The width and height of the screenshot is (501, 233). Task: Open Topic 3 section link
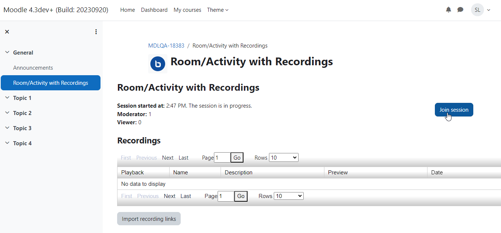tap(22, 128)
